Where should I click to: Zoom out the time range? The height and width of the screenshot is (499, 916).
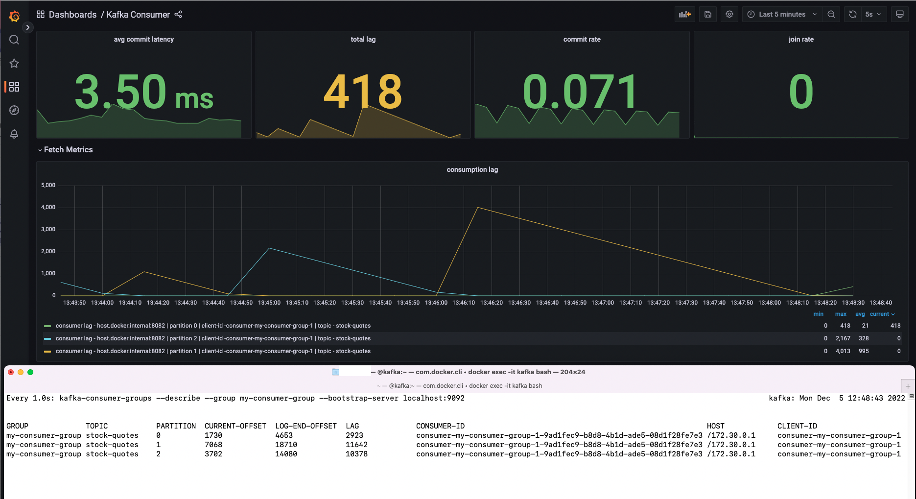831,14
